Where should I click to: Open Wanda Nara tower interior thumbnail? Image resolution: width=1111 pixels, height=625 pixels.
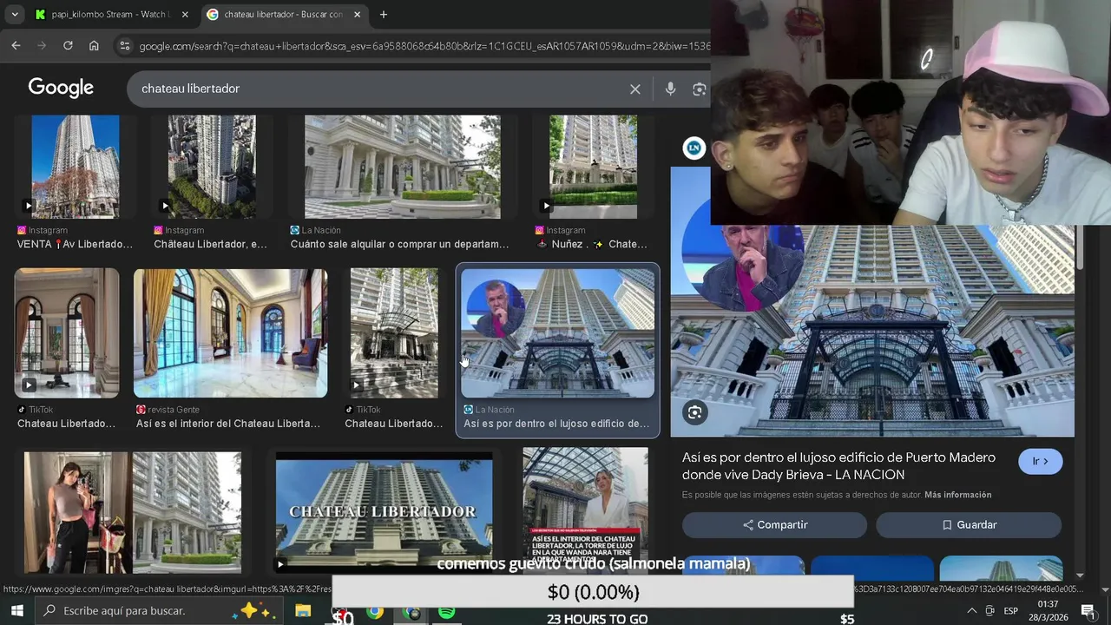click(585, 510)
